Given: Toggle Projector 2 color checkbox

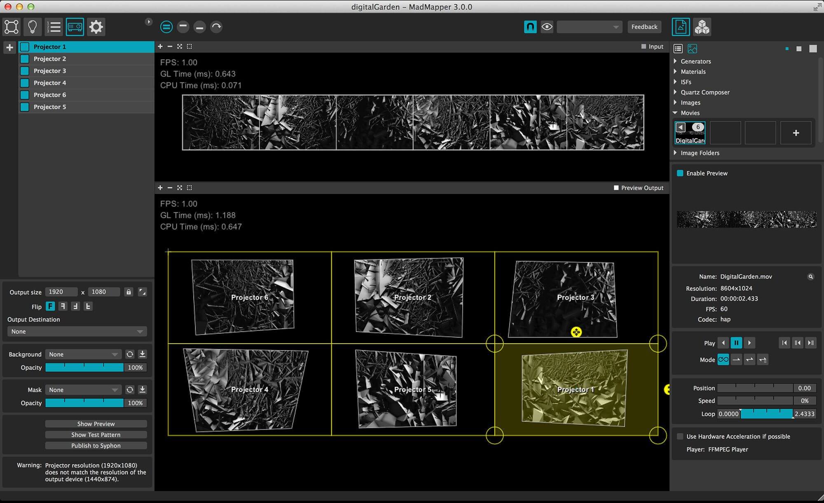Looking at the screenshot, I should click(25, 59).
